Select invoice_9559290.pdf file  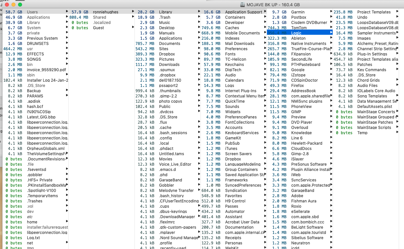pos(36,70)
